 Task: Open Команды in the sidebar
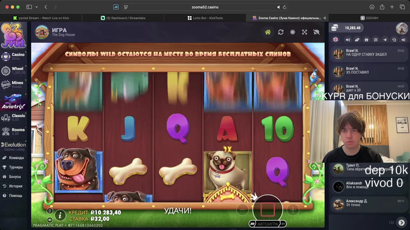(x=13, y=158)
